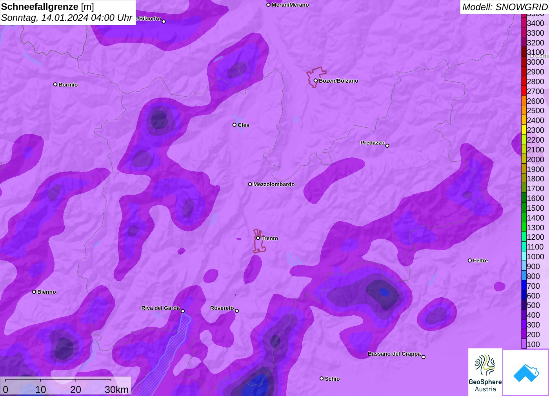Click the Bormio marker dot
The width and height of the screenshot is (549, 396).
55,84
